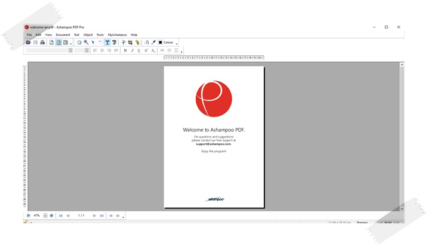Screen dimensions: 428x246
Task: Open the Text menu
Action: pos(76,35)
